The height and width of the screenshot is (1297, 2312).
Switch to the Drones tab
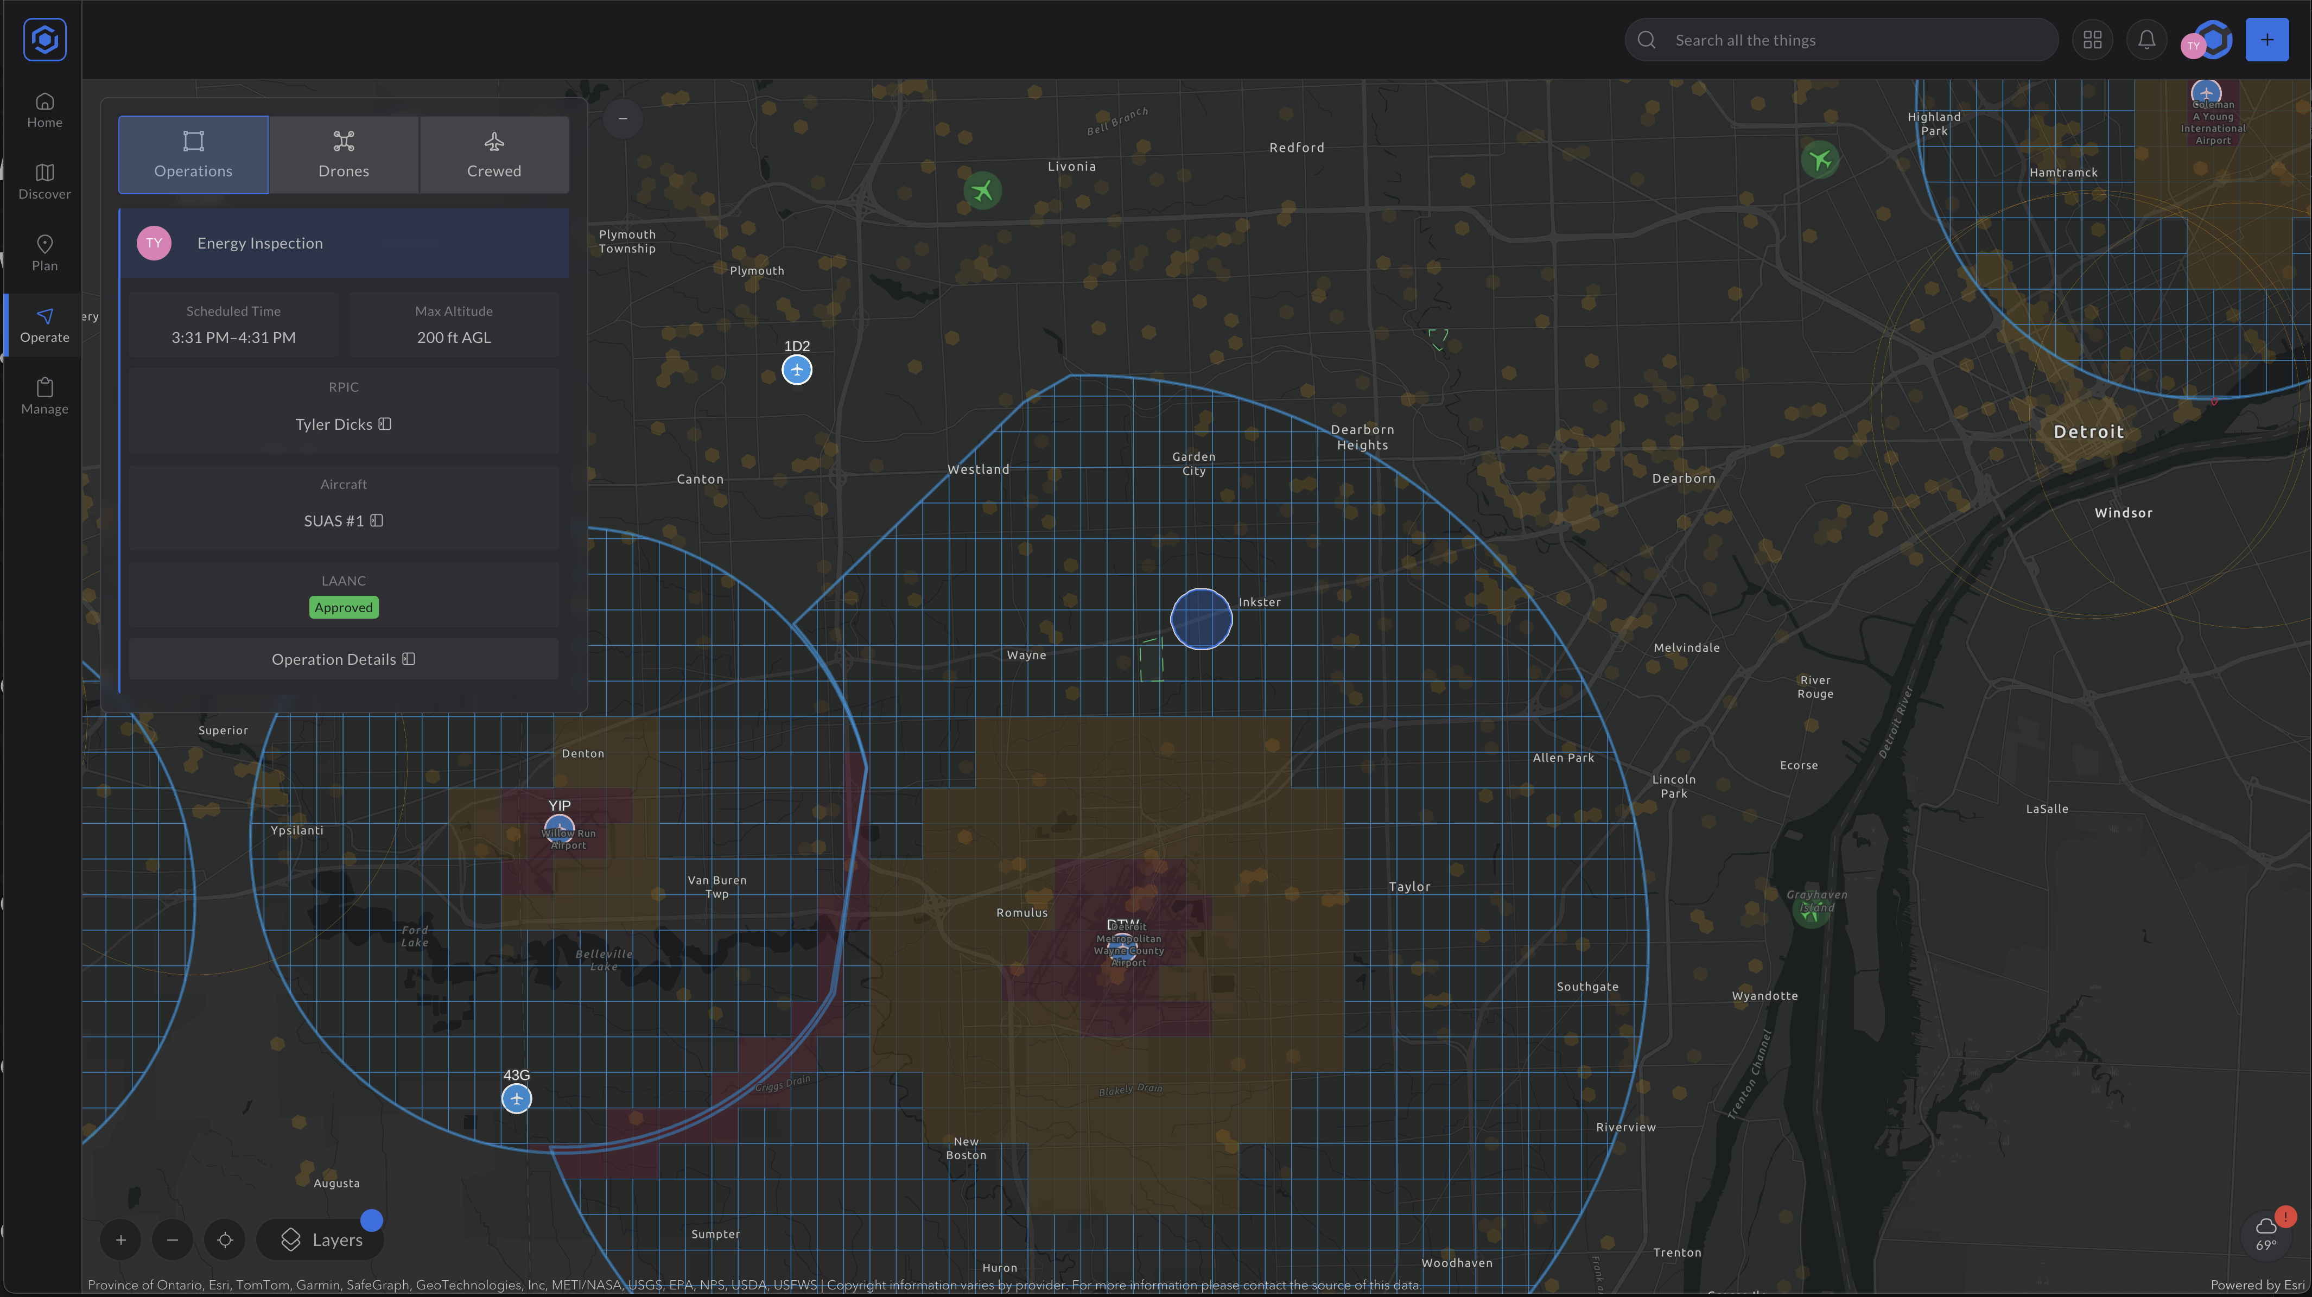coord(344,154)
